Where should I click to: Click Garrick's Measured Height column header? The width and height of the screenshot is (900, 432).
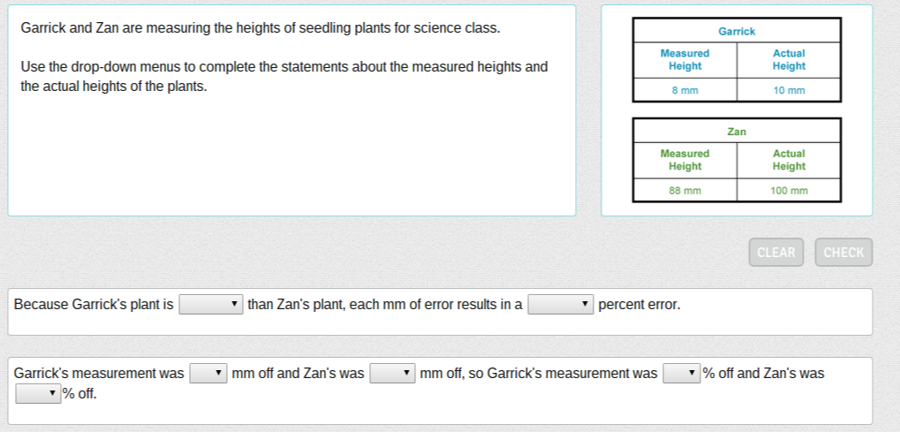[x=684, y=59]
